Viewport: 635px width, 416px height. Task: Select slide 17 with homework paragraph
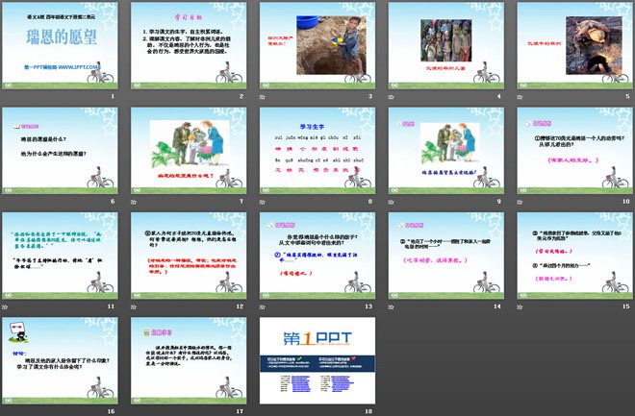coord(189,361)
